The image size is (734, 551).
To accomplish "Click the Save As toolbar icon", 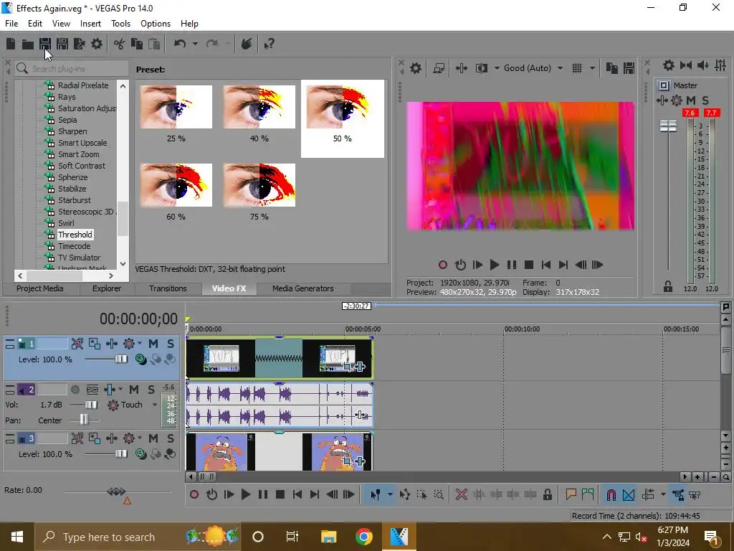I will click(62, 44).
